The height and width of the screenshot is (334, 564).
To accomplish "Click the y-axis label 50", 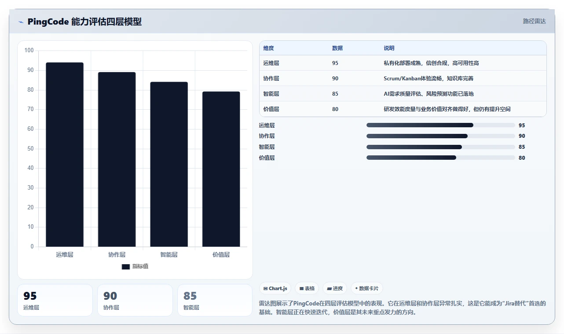I will (x=30, y=148).
